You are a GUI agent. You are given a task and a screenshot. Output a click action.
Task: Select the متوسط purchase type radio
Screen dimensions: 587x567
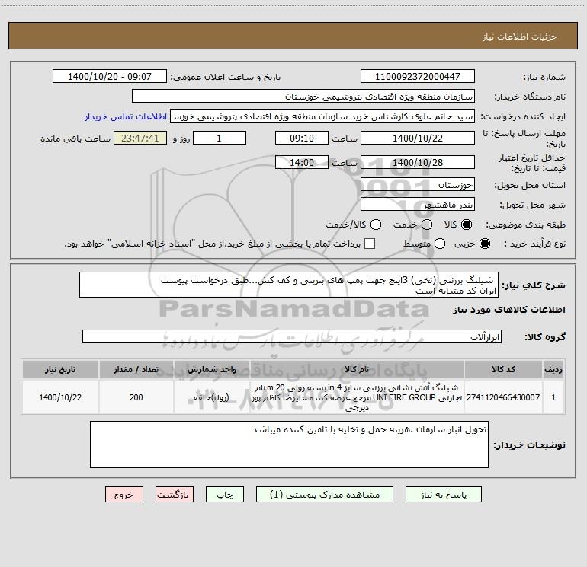tap(440, 244)
